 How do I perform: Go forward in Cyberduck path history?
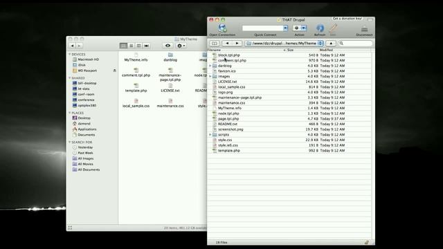(x=237, y=43)
